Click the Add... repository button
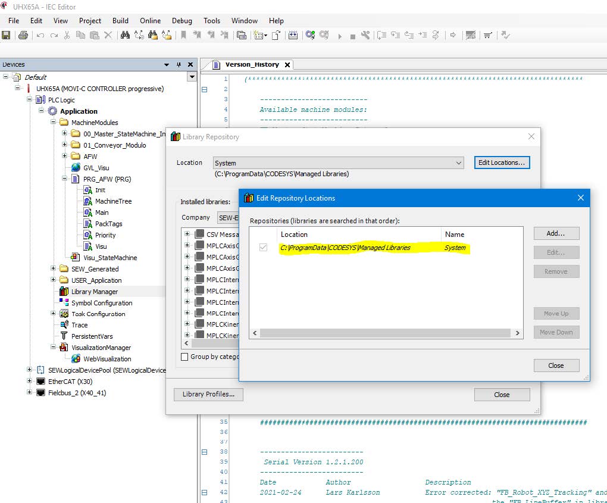 [x=555, y=233]
